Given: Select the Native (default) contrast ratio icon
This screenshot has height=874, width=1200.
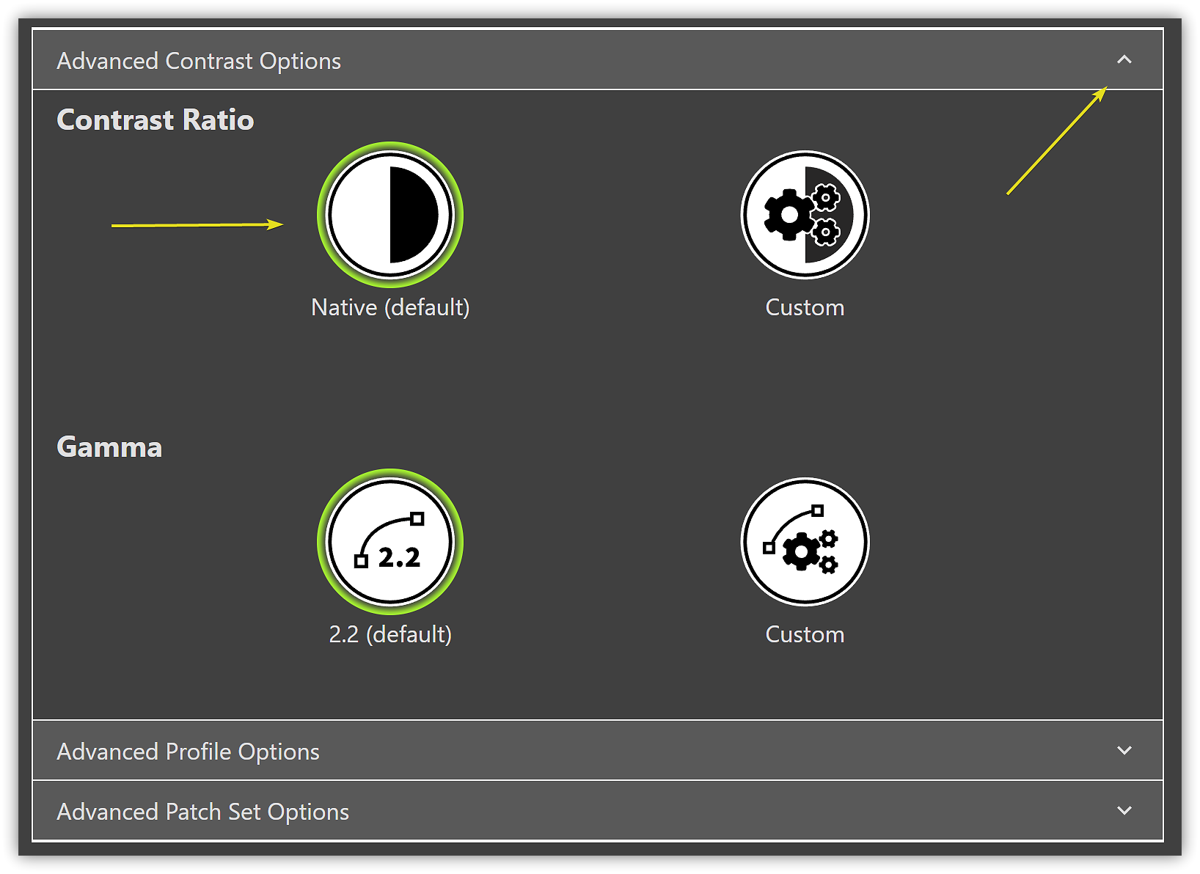Looking at the screenshot, I should point(390,214).
